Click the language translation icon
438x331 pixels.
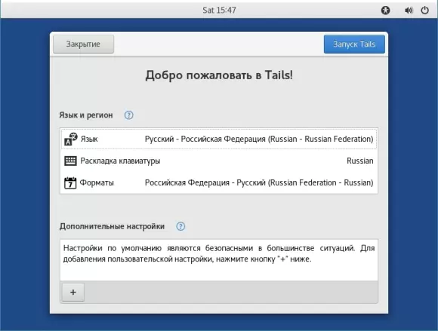(71, 139)
